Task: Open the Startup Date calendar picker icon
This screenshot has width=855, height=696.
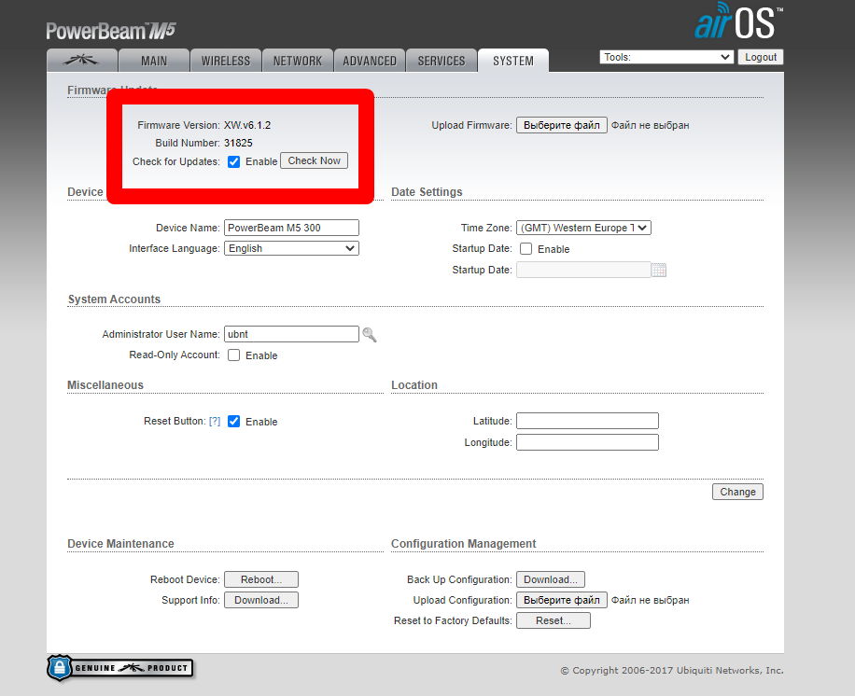Action: point(659,270)
